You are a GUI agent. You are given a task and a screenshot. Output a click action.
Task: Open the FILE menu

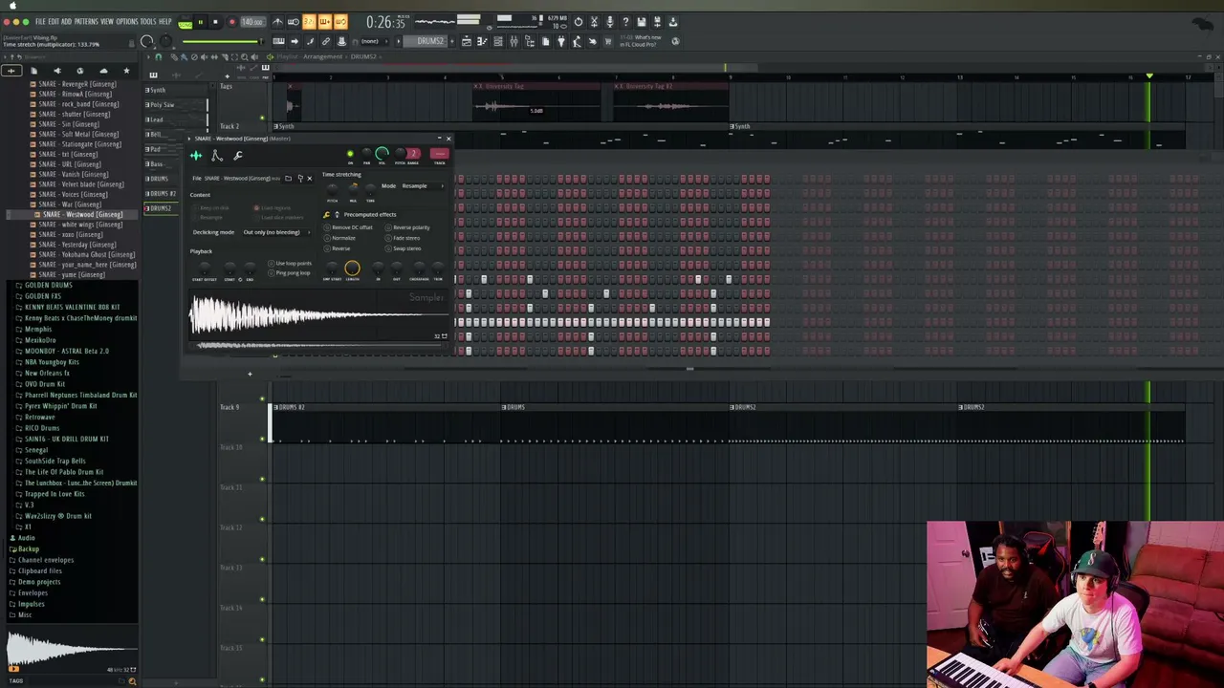40,21
